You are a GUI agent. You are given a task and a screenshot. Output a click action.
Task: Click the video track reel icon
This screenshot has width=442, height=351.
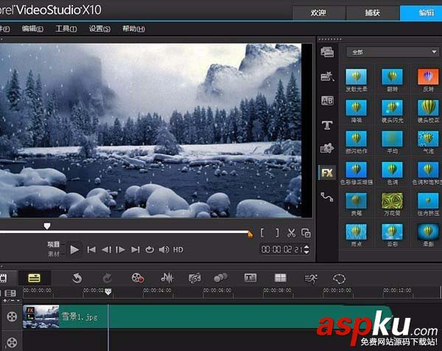pos(12,316)
